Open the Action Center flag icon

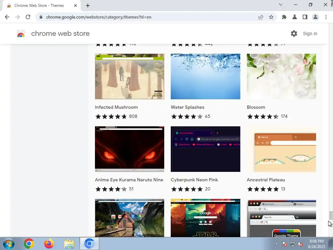284,244
